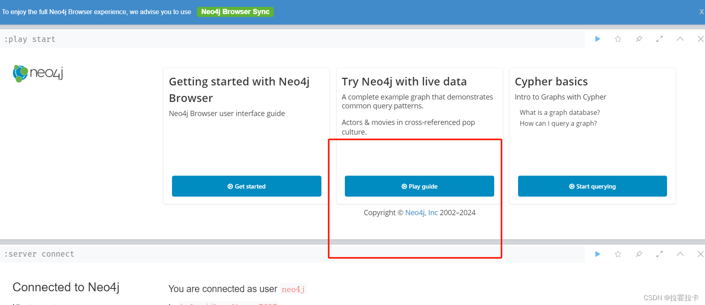Click 'Getting started with Neo4j Browser' heading
The height and width of the screenshot is (305, 705).
[x=239, y=89]
